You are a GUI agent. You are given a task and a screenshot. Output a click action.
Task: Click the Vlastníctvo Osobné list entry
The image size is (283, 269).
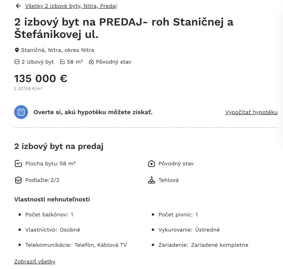click(x=53, y=230)
